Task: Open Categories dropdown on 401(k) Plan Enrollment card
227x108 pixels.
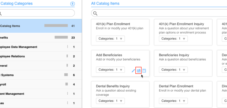Action: pos(110,39)
